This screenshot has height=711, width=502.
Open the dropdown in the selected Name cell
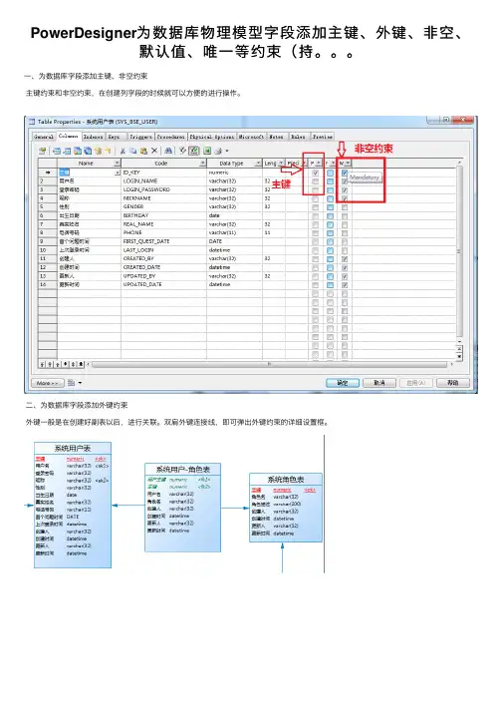(118, 173)
